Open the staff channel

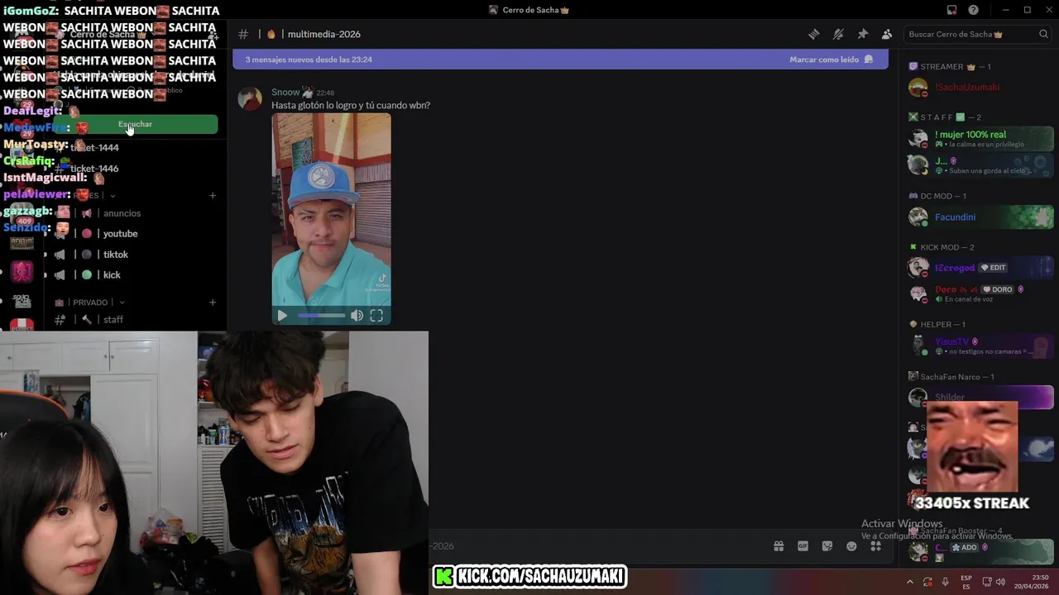pos(113,320)
